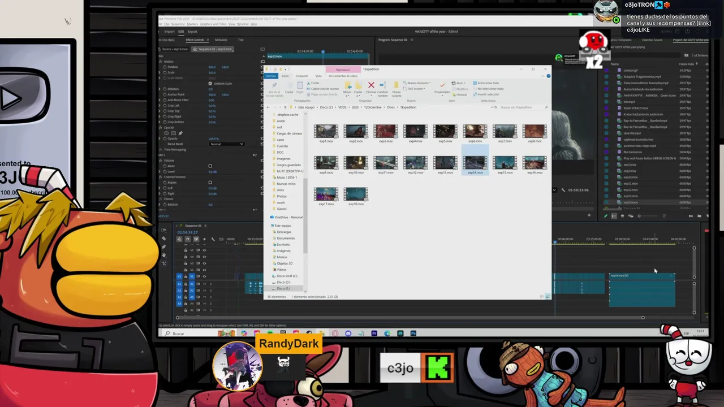The image size is (724, 407).
Task: Click the Explorer navigation pane scrollbar
Action: tap(305, 215)
